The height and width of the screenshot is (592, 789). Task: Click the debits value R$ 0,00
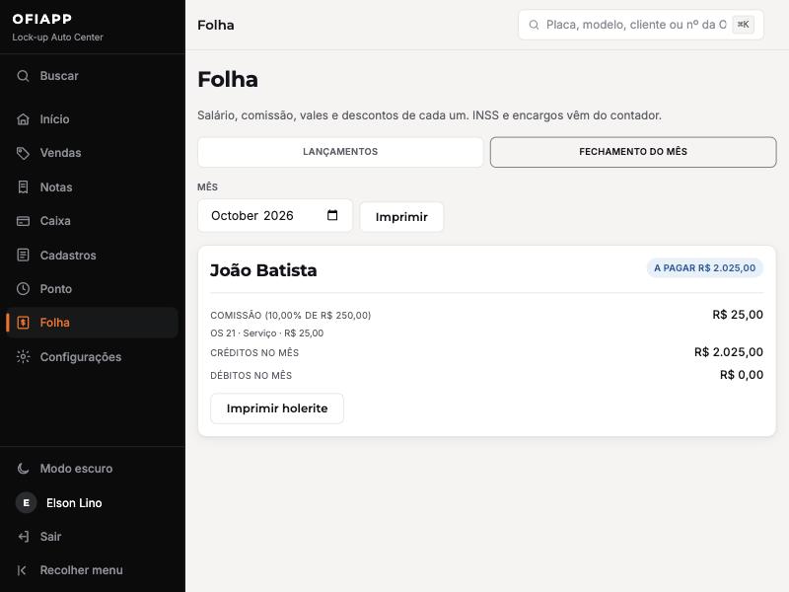click(x=742, y=375)
